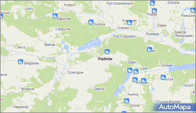
Task: Click the Brzeście place label
Action: [x=28, y=89]
